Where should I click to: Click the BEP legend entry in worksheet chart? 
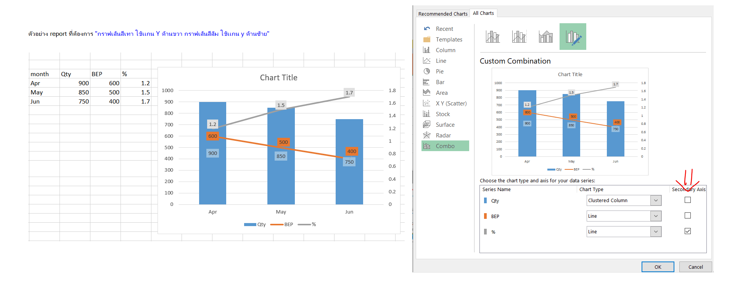click(x=281, y=225)
